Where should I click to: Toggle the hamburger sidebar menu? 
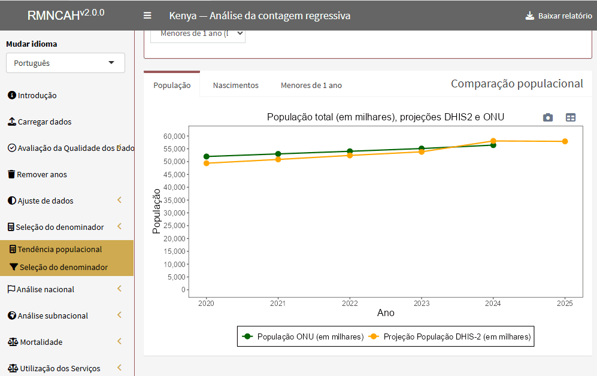(x=147, y=16)
